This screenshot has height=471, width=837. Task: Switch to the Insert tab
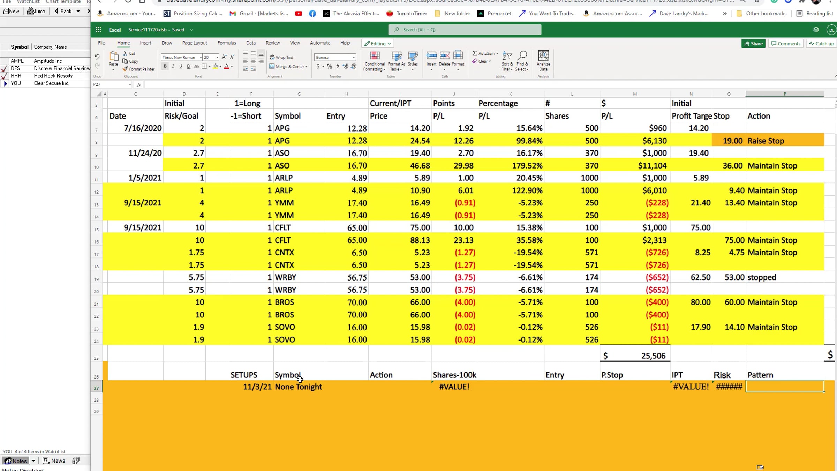point(146,43)
